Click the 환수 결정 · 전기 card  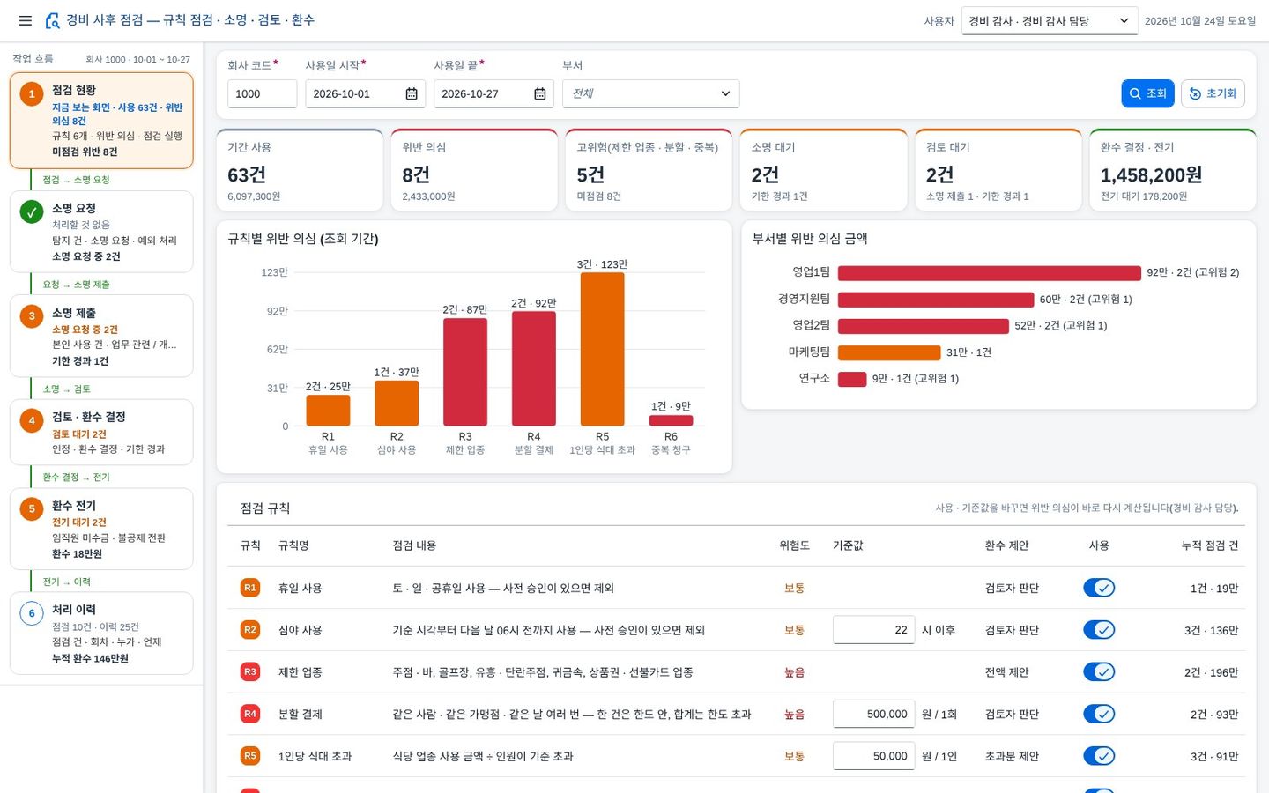pyautogui.click(x=1173, y=170)
